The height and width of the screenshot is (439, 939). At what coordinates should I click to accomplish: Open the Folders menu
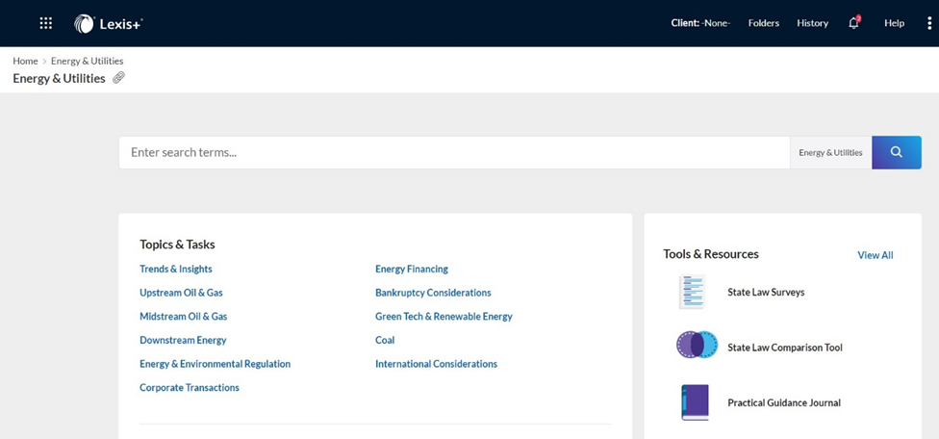point(764,23)
